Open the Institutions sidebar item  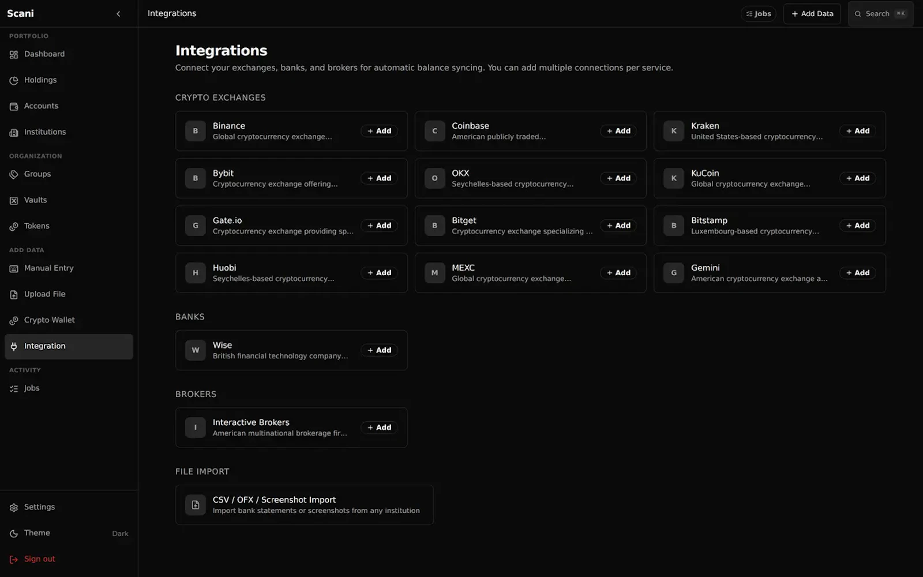69,132
